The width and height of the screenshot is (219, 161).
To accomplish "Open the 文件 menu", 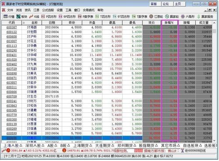I will pyautogui.click(x=10, y=10).
